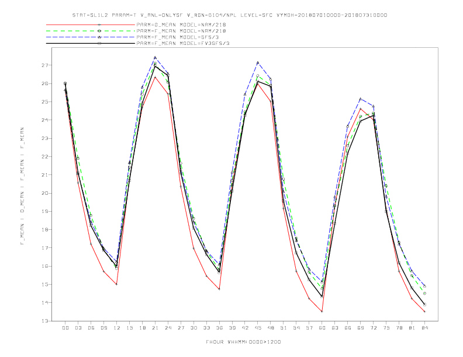Click x-axis forecast hour label 78

[399, 328]
